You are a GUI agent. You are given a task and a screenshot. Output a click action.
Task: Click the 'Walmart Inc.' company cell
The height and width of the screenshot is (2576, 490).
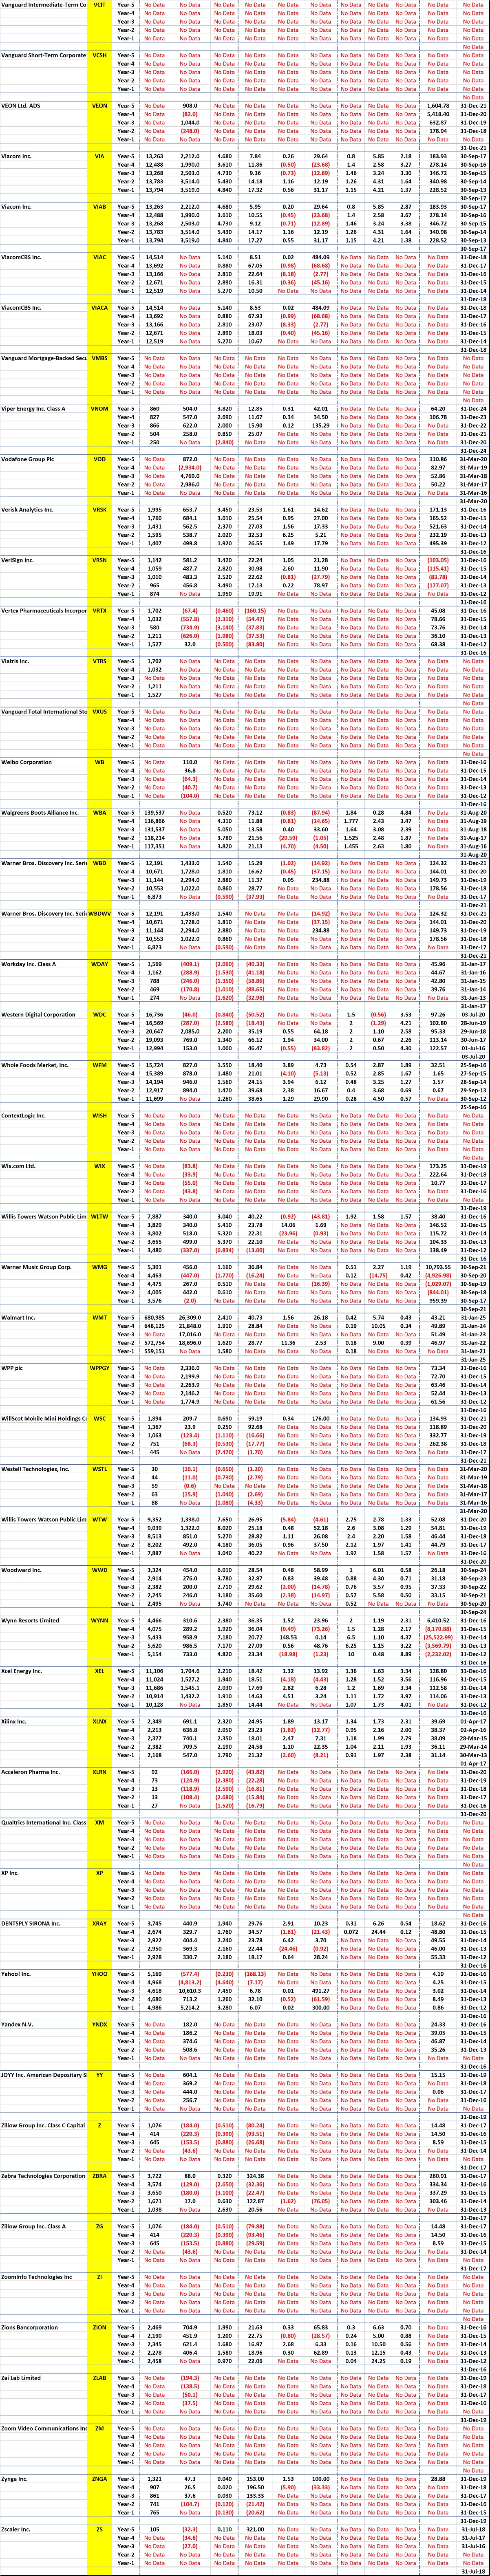pyautogui.click(x=43, y=1317)
